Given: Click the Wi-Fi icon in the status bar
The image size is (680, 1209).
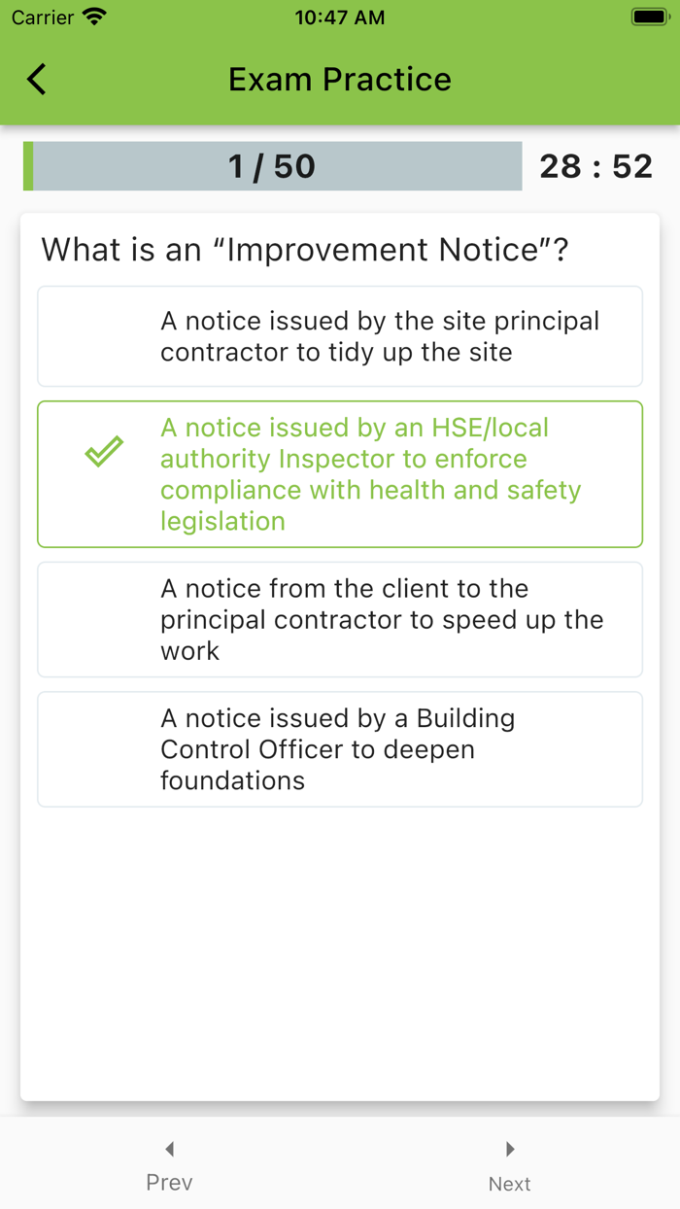Looking at the screenshot, I should [x=94, y=17].
